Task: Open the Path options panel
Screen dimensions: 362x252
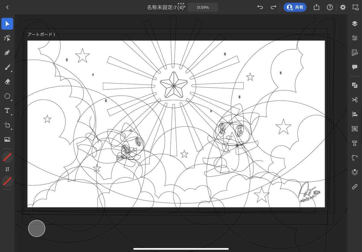Action: (355, 157)
